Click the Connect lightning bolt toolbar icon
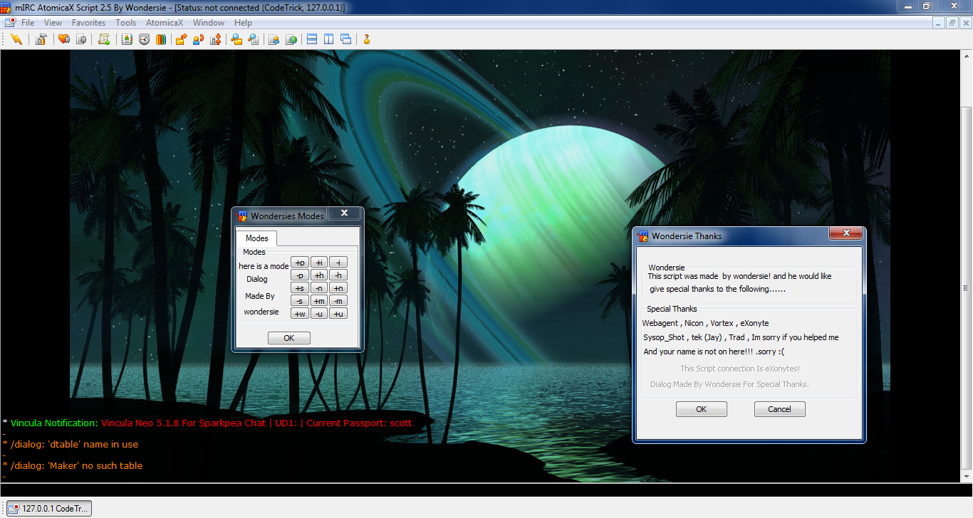The width and height of the screenshot is (973, 518). [16, 39]
